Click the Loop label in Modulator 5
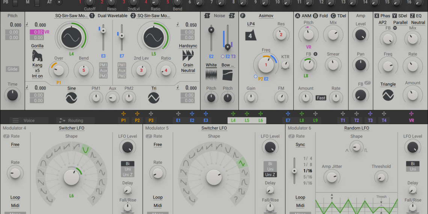This screenshot has height=214, width=428. (x=158, y=197)
